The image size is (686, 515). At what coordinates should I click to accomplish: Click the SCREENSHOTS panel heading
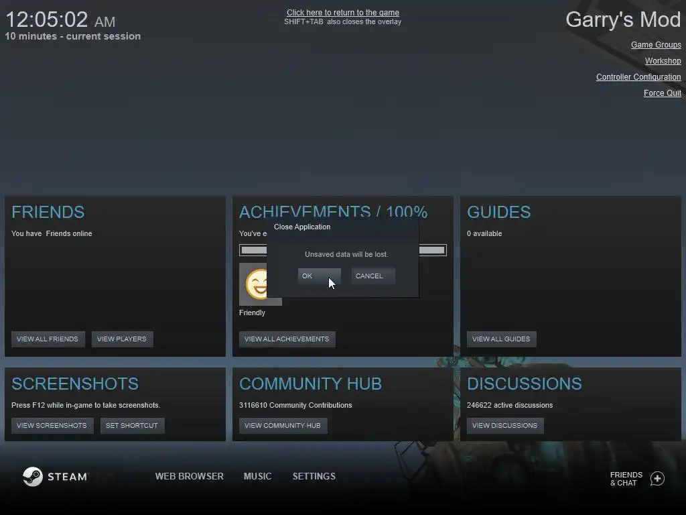[x=75, y=384]
